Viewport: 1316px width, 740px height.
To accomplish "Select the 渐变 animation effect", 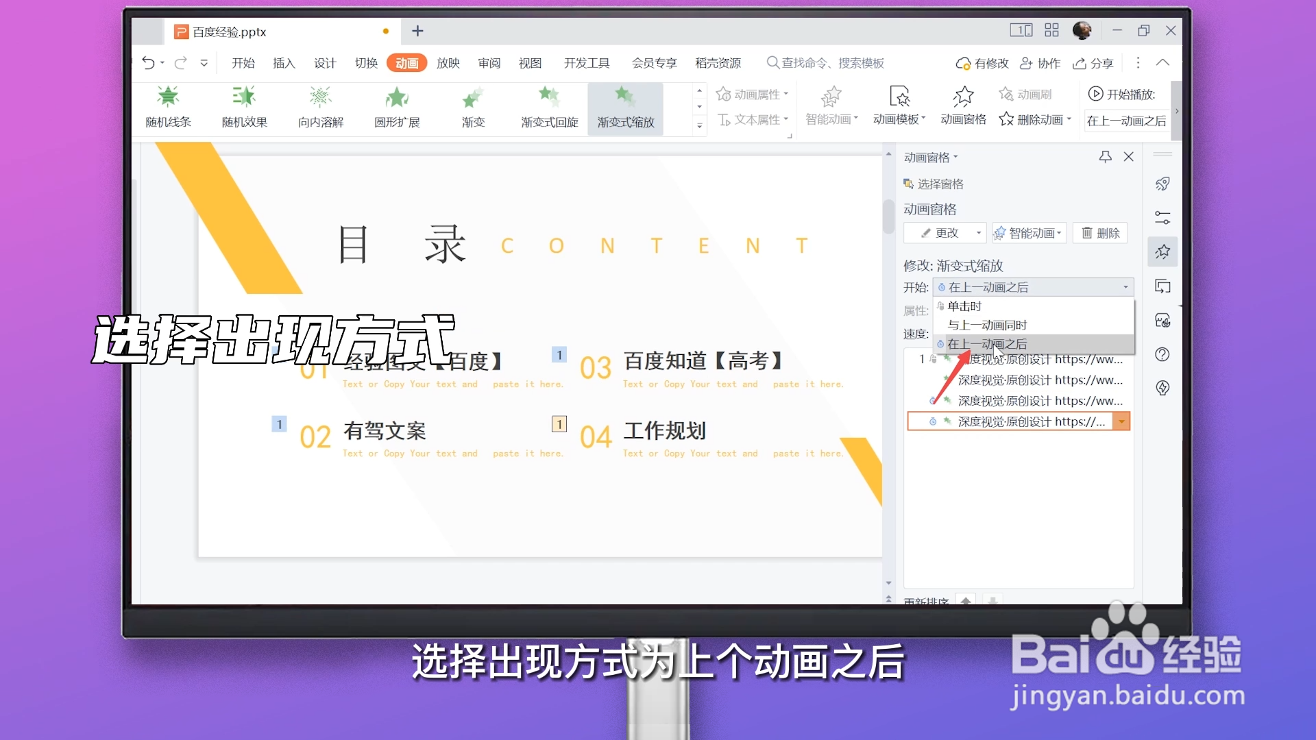I will click(x=473, y=108).
